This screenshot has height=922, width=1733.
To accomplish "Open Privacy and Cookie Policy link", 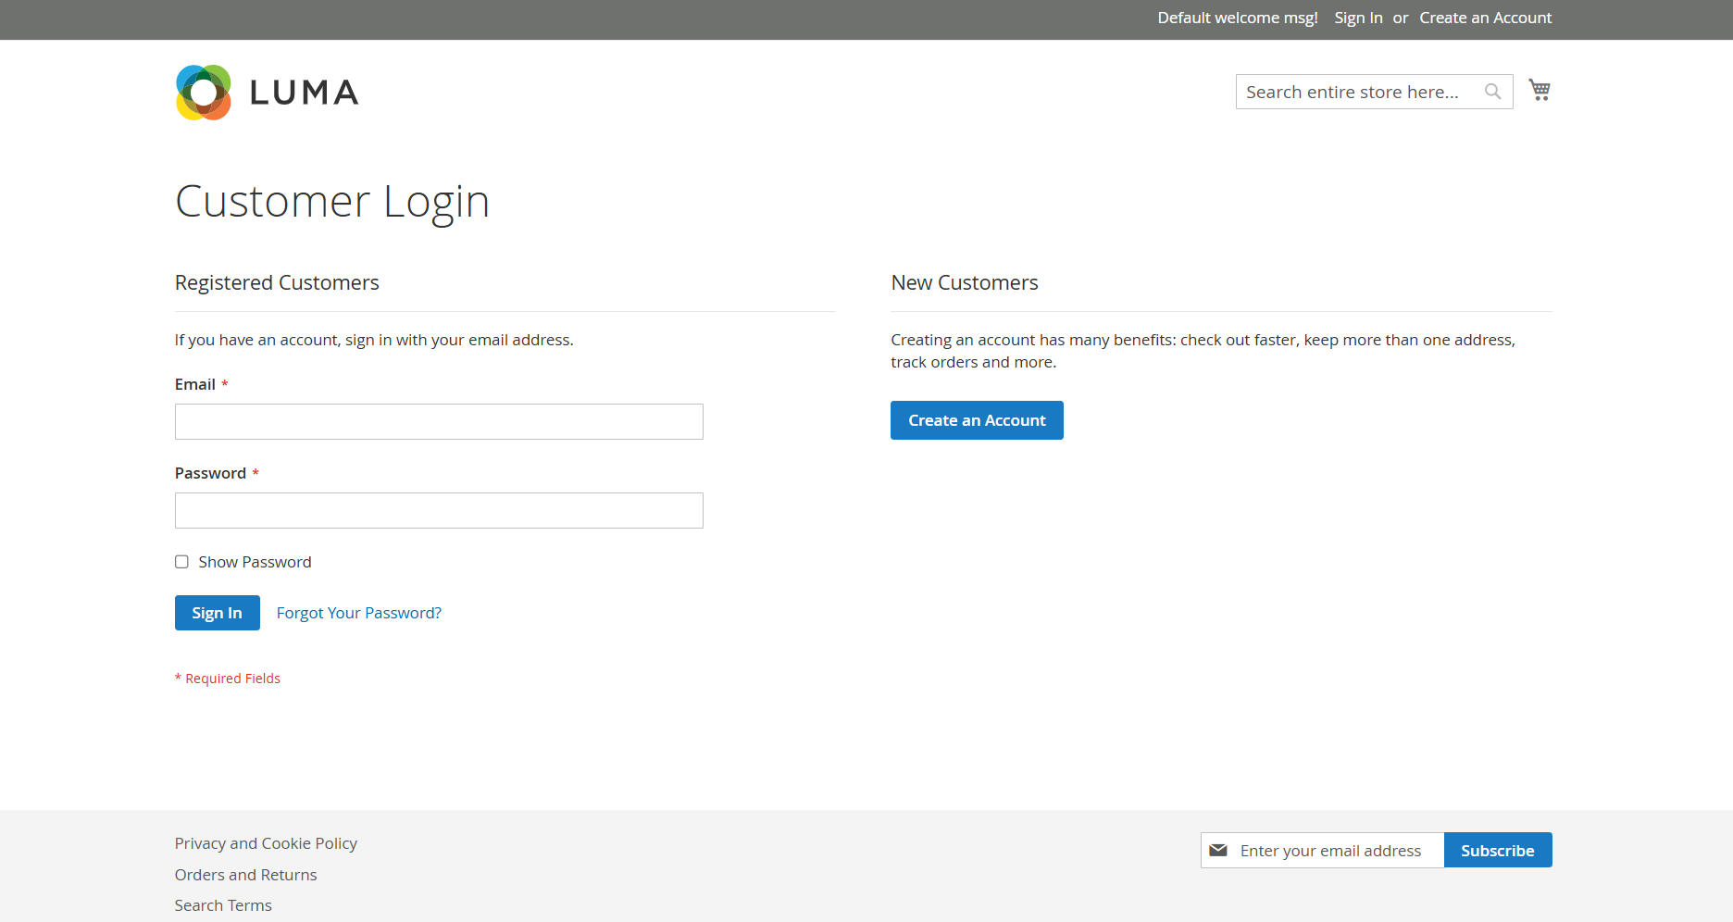I will (x=266, y=843).
